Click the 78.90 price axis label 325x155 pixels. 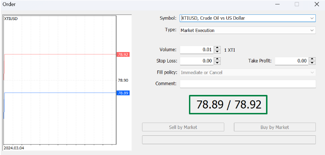click(x=123, y=80)
